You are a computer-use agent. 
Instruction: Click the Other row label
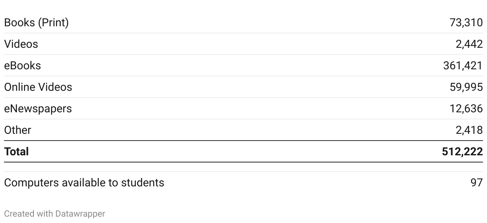pos(18,130)
